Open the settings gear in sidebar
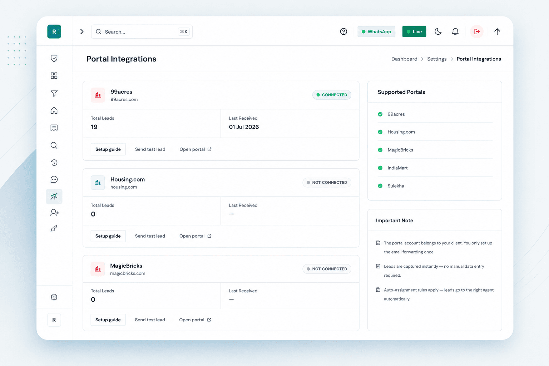The width and height of the screenshot is (549, 366). click(x=54, y=297)
